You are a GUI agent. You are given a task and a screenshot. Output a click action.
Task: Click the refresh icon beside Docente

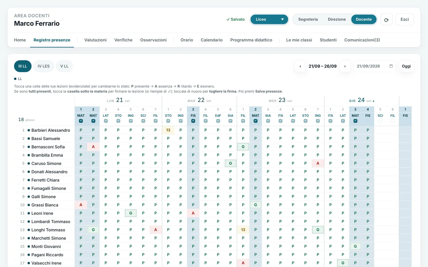(x=386, y=19)
